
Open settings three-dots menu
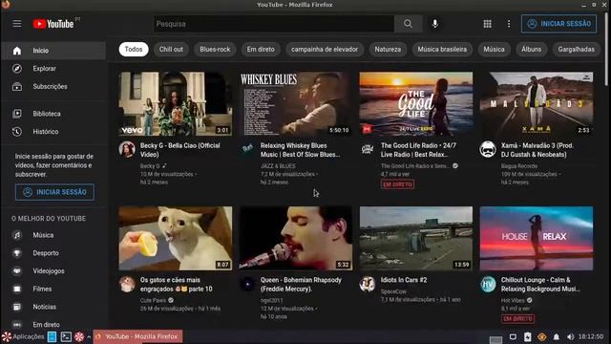[509, 24]
